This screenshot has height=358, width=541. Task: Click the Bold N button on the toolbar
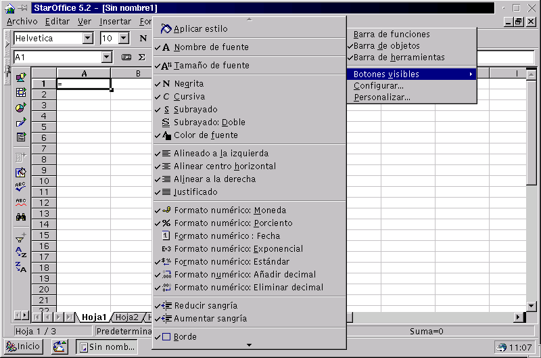click(x=143, y=39)
